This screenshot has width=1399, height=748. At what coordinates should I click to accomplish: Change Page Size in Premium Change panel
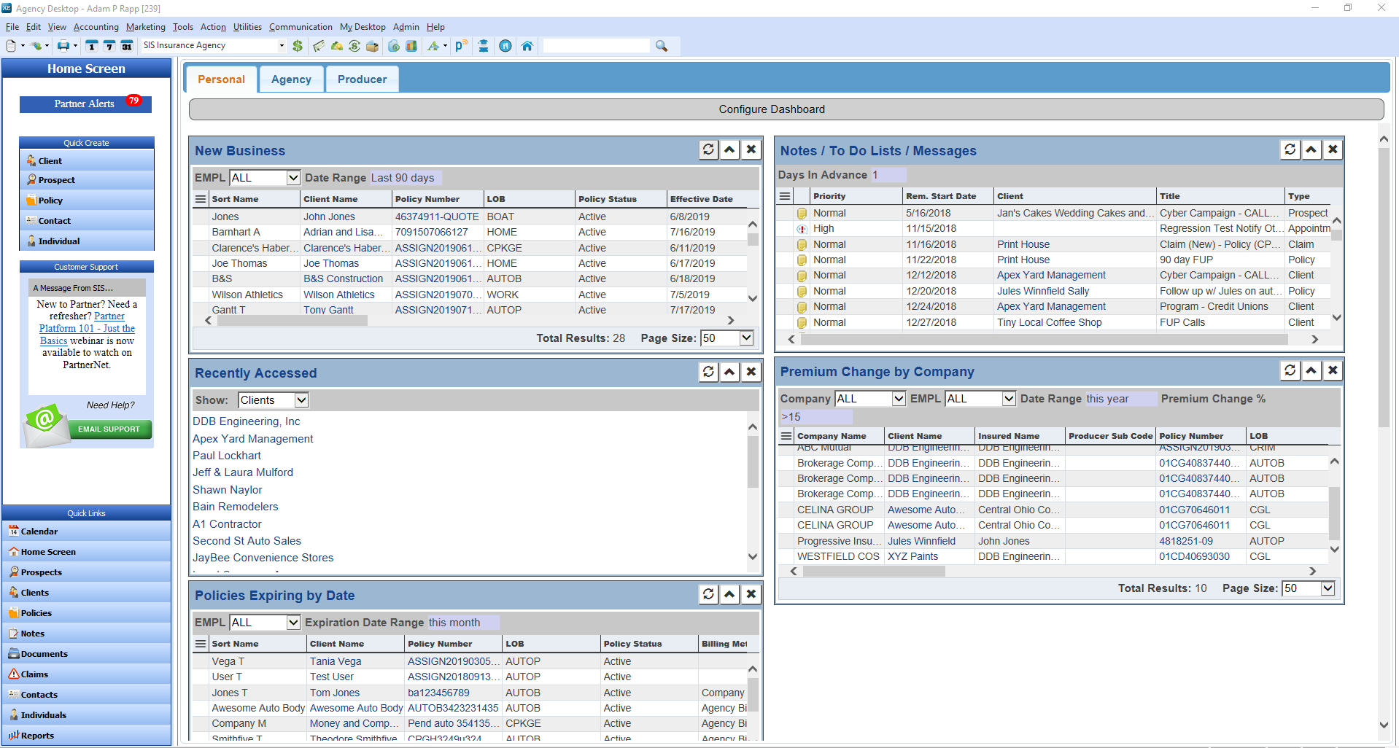coord(1308,588)
